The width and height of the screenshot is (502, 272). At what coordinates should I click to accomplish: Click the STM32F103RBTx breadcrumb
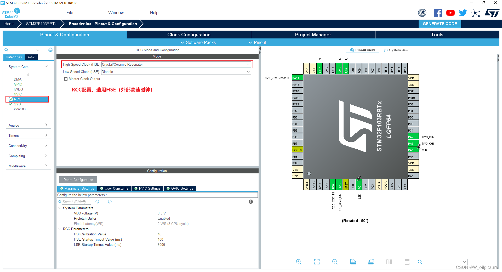click(41, 24)
